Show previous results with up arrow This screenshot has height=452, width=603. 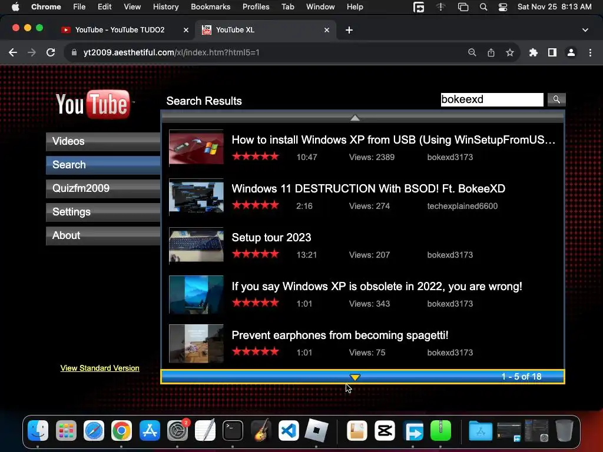pos(355,118)
